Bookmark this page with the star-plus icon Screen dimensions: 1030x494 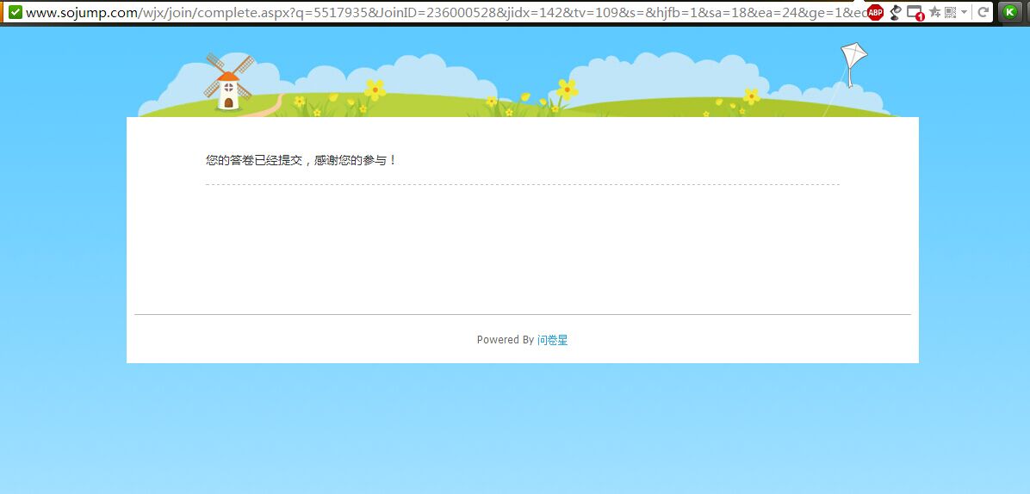click(x=934, y=12)
